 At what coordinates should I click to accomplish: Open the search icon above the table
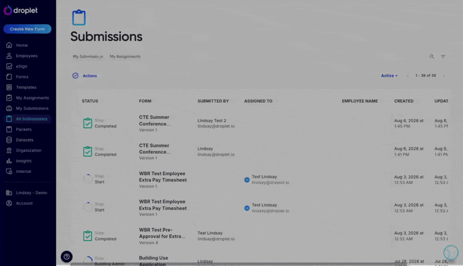432,56
